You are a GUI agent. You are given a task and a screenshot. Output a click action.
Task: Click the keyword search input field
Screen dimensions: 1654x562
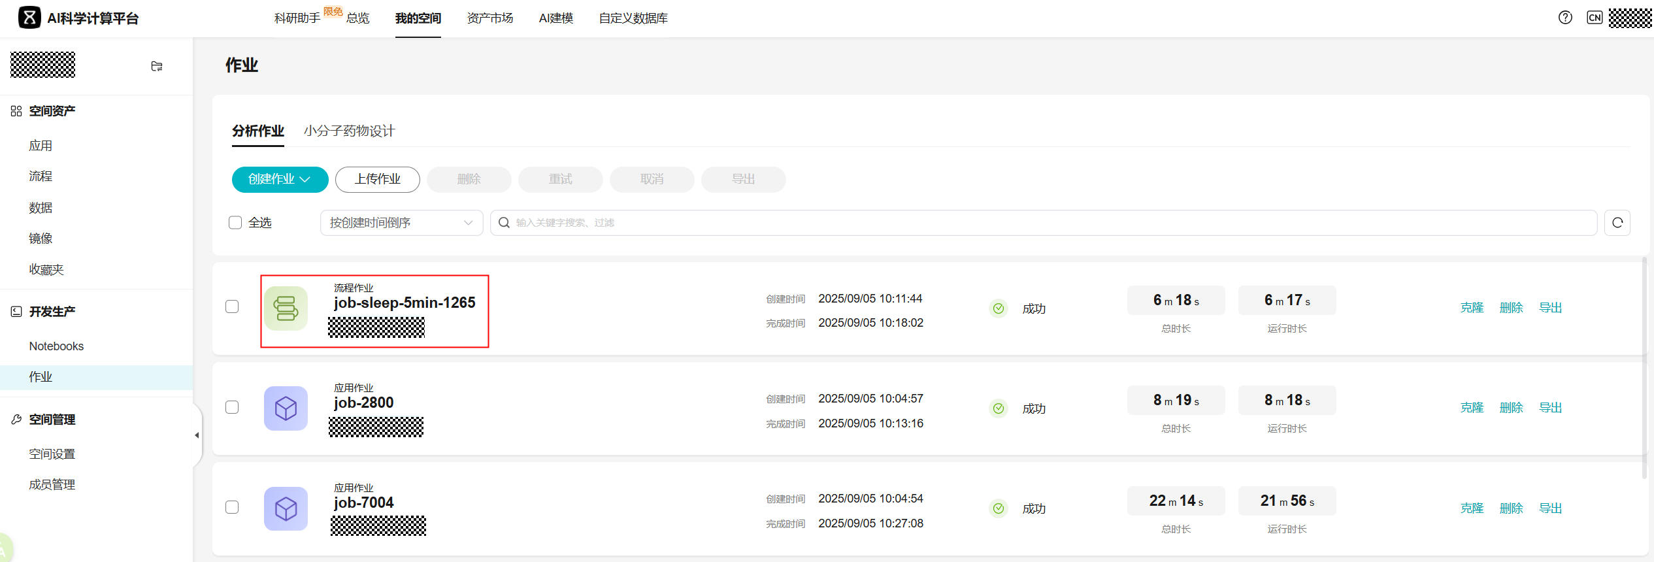point(1046,223)
